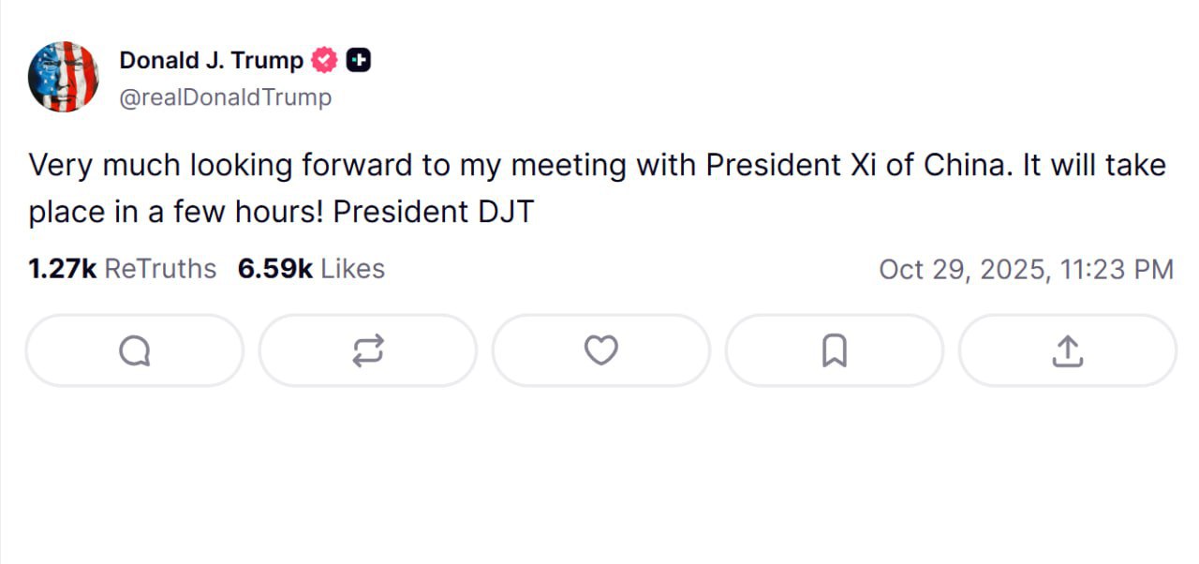Screen dimensions: 1199x564
Task: Click the blank area below action buttons
Action: tap(599, 478)
